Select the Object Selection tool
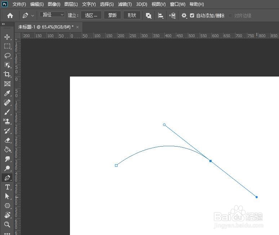 tap(7, 65)
